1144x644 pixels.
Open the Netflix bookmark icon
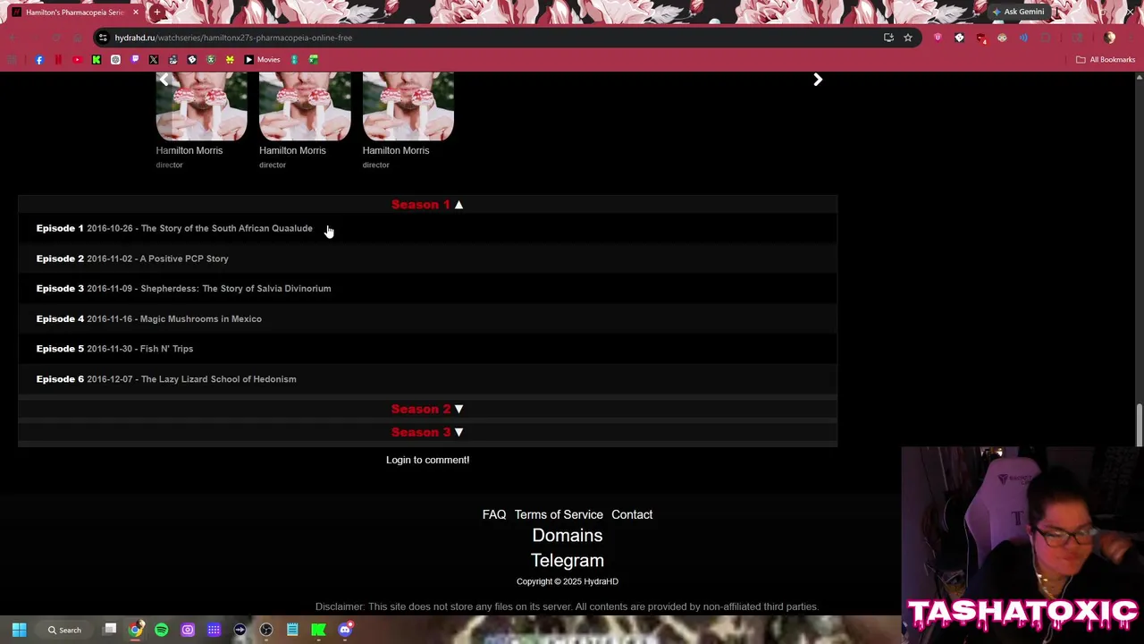pyautogui.click(x=58, y=60)
